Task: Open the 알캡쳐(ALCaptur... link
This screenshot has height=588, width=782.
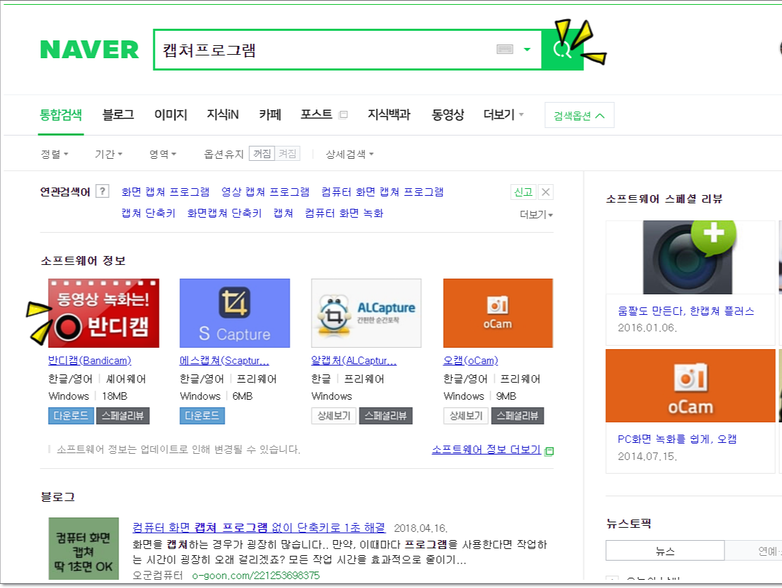Action: 354,361
